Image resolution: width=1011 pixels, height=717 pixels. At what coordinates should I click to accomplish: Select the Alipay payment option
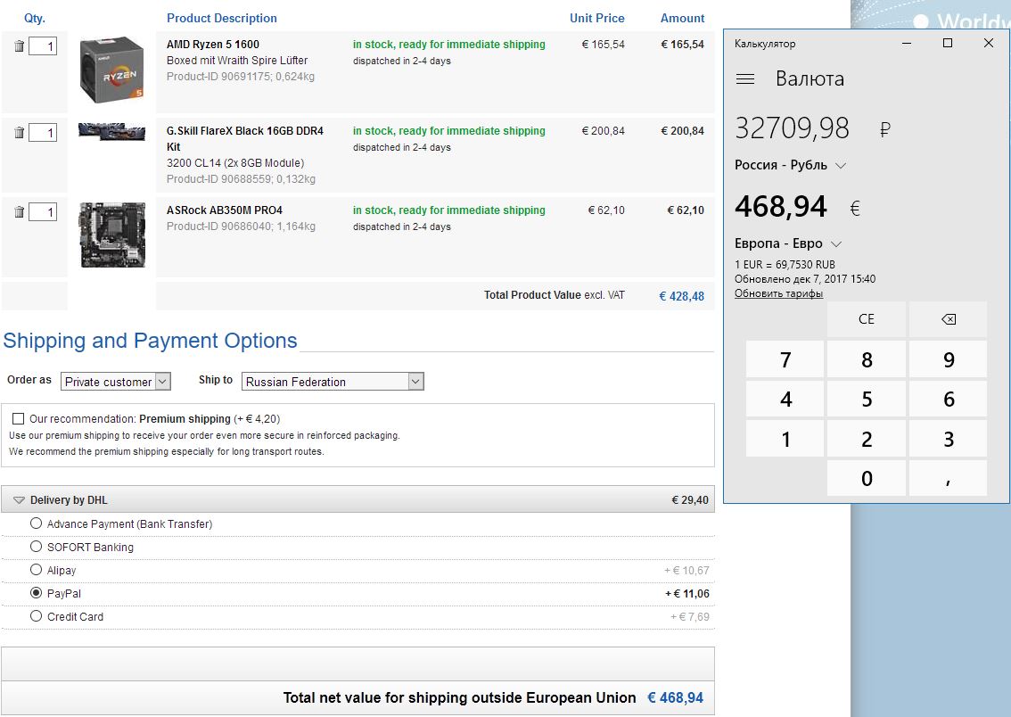tap(36, 570)
